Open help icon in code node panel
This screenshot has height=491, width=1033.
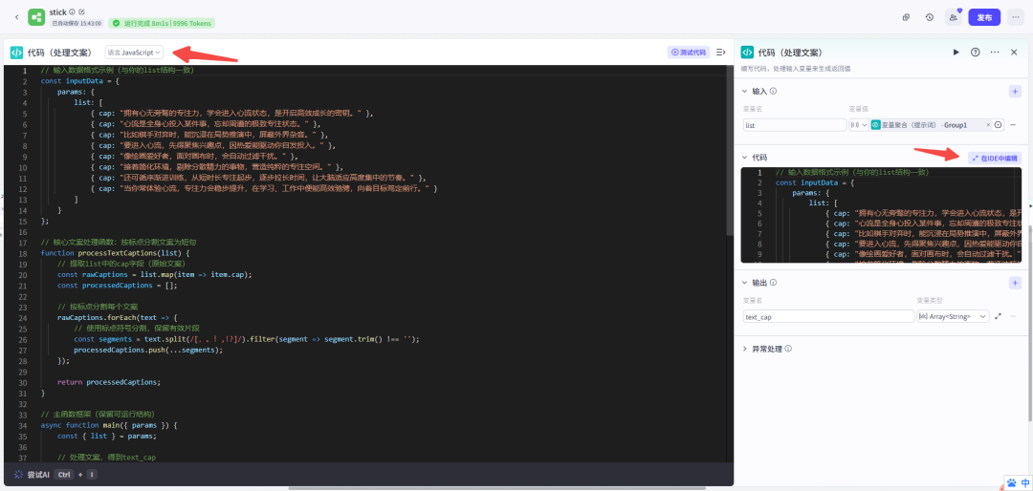[975, 53]
